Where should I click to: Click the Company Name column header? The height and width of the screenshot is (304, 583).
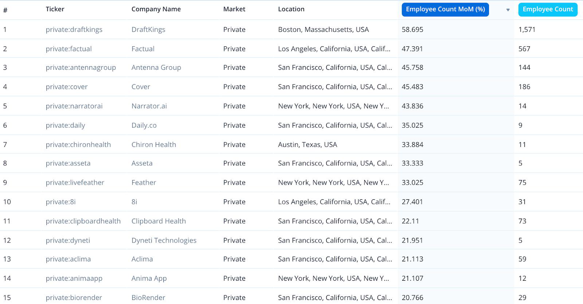156,9
